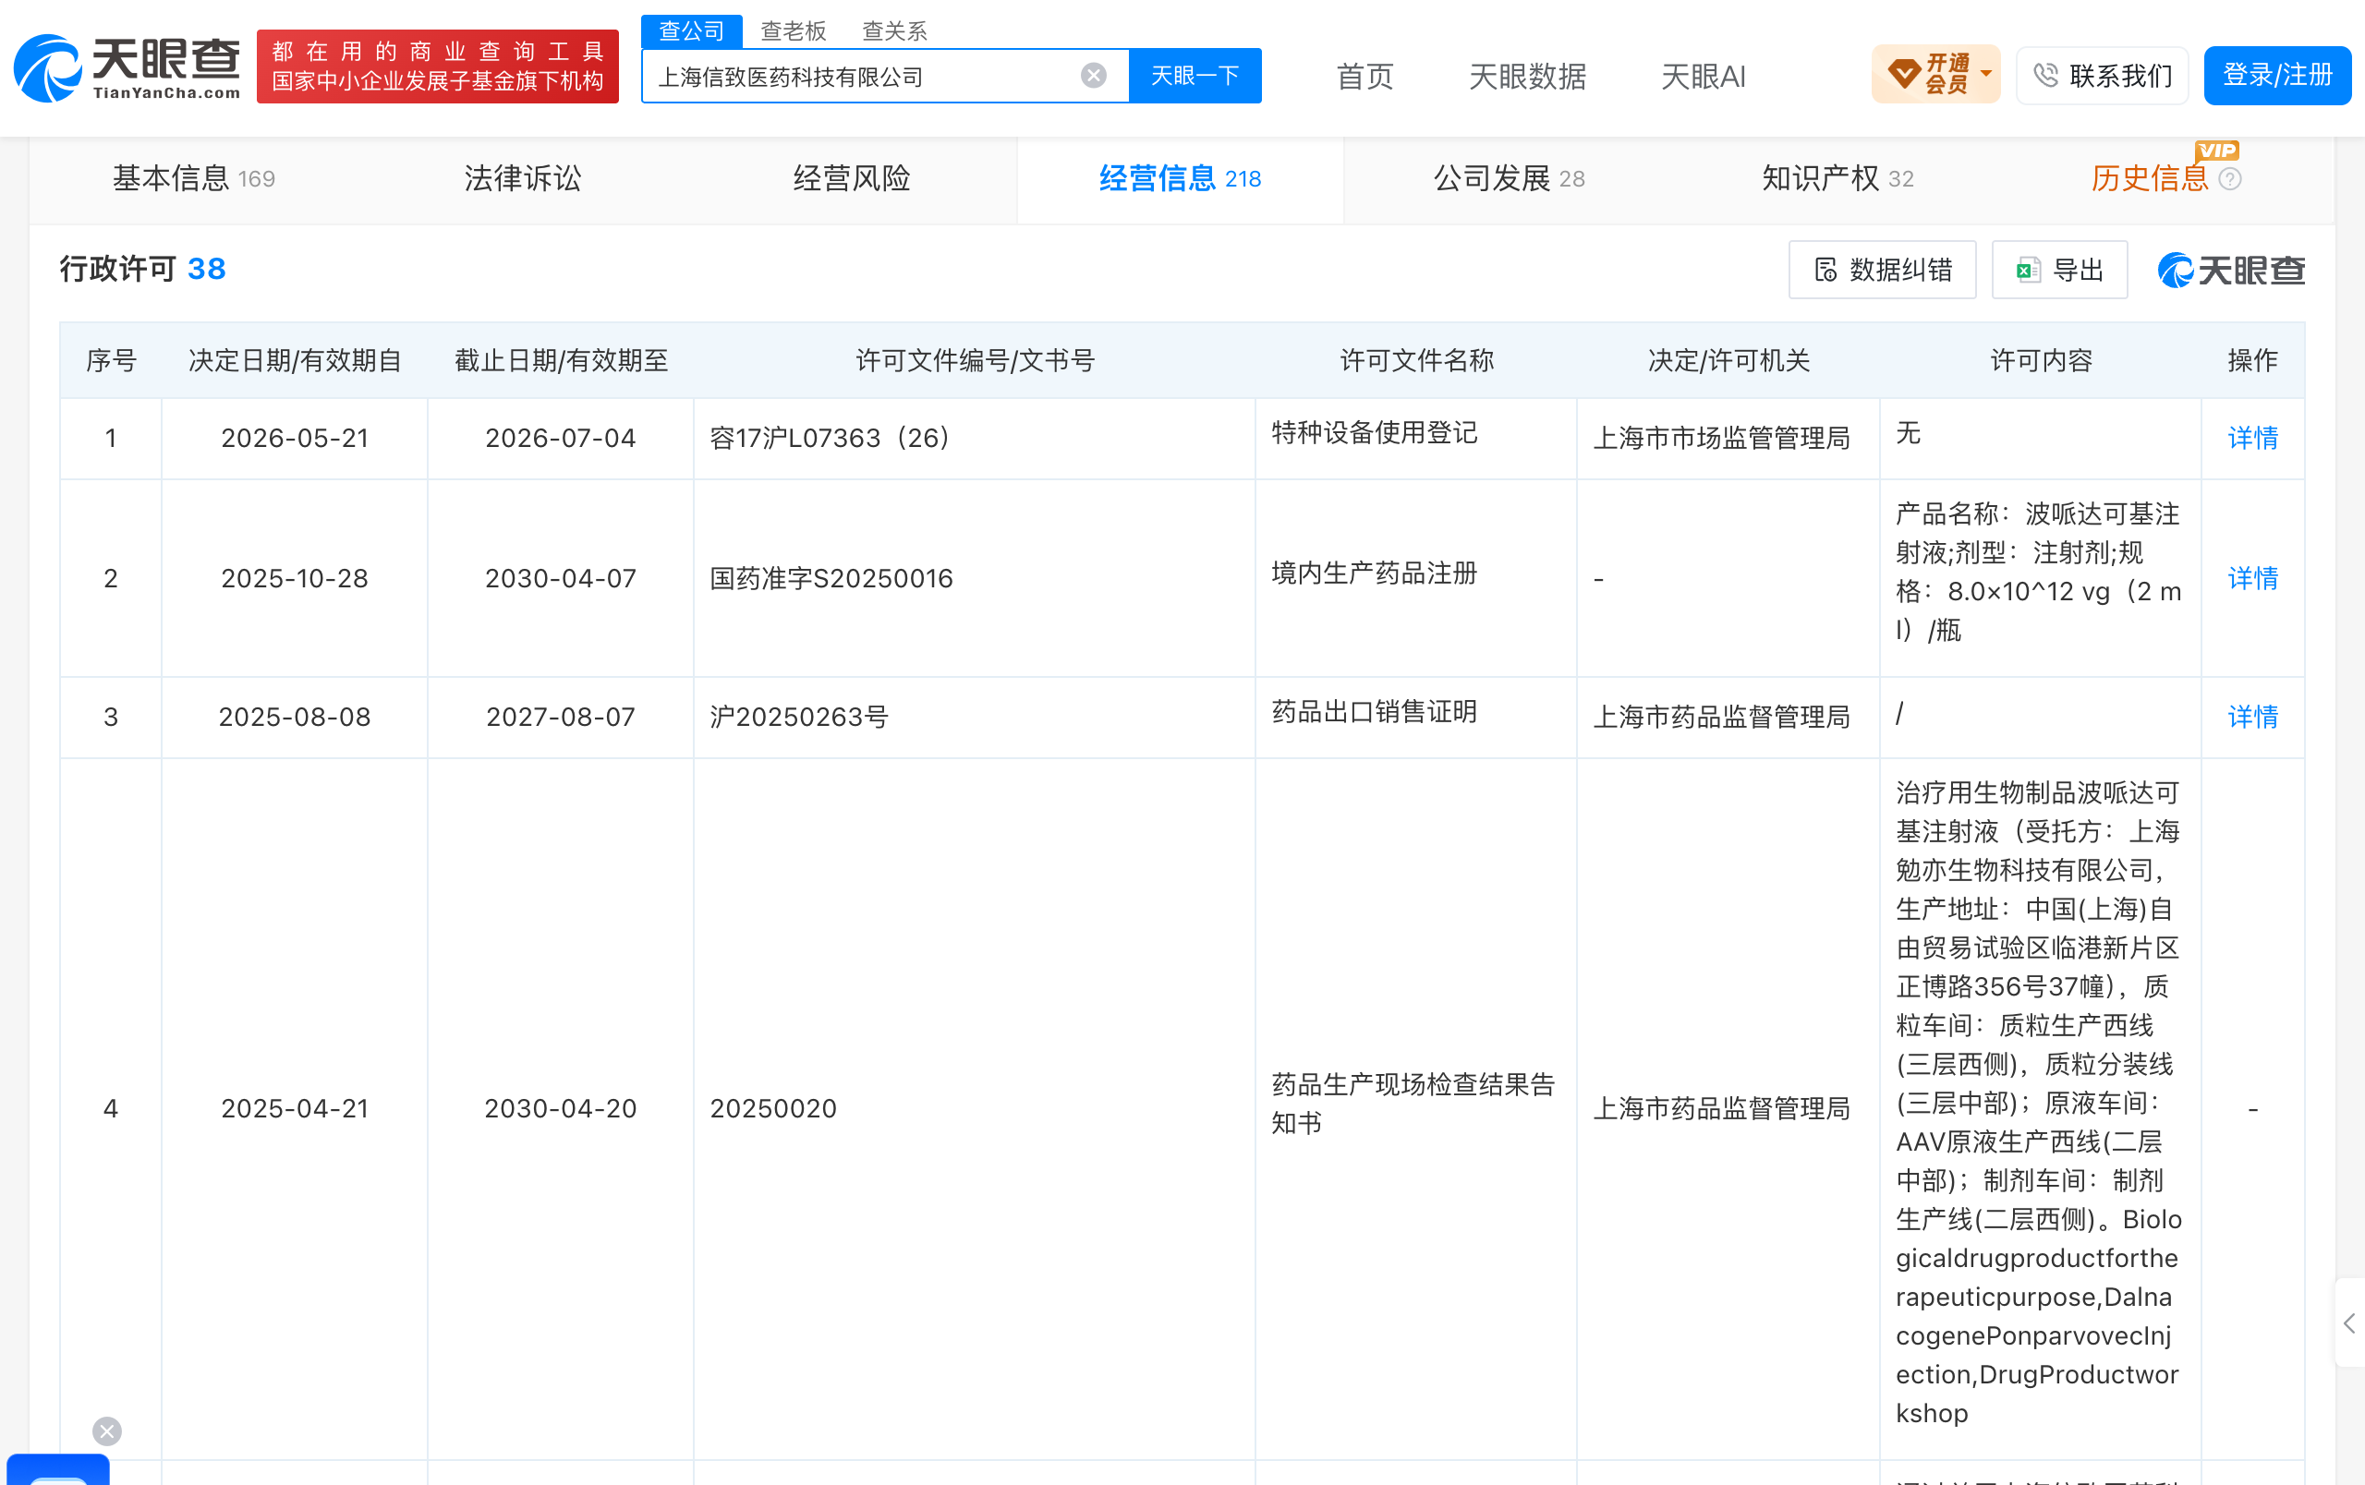This screenshot has width=2365, height=1485.
Task: Switch to the 查关系 search tab
Action: [893, 31]
